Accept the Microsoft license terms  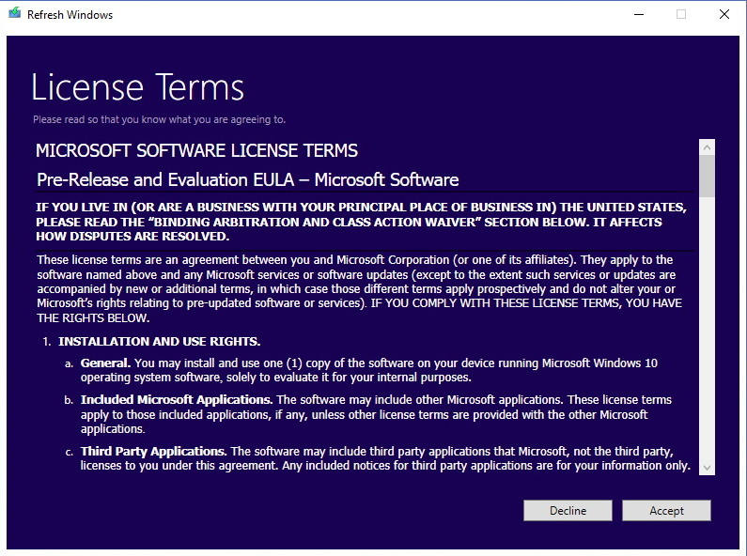[x=666, y=510]
